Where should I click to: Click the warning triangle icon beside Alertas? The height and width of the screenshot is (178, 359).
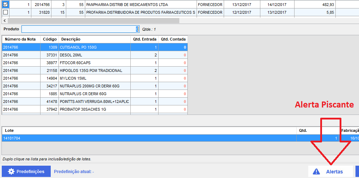point(316,172)
